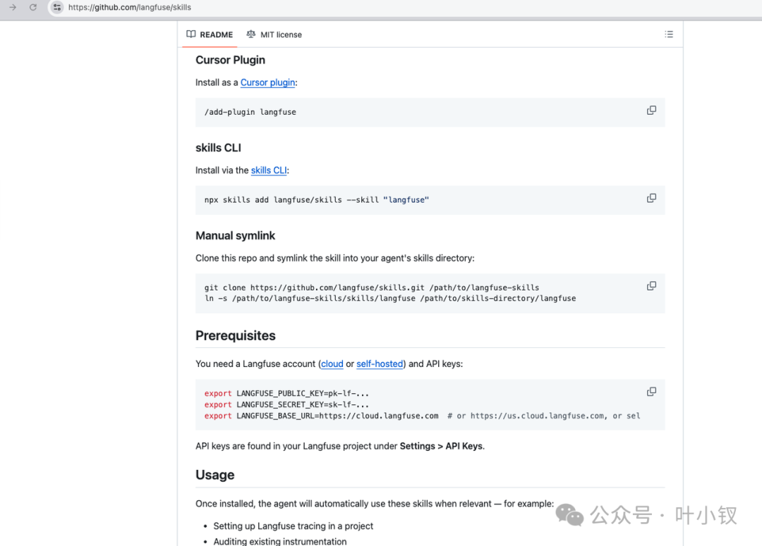Click the Usage heading
The width and height of the screenshot is (762, 546).
click(x=214, y=475)
